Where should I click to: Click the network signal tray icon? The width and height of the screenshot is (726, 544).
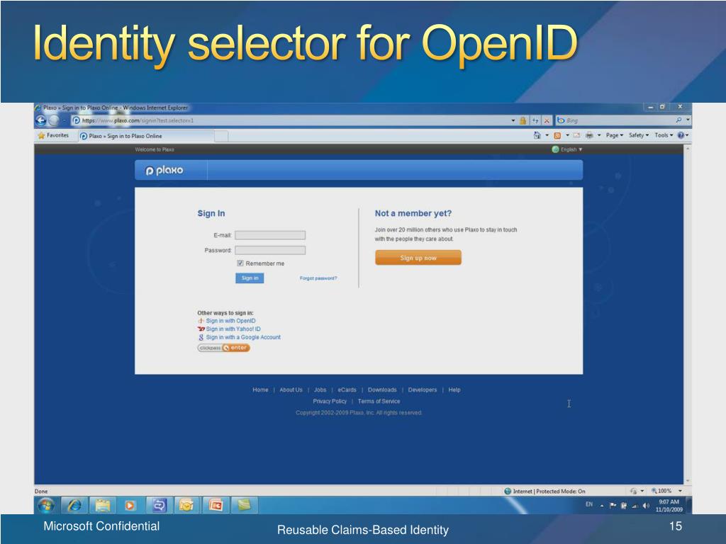[x=635, y=506]
